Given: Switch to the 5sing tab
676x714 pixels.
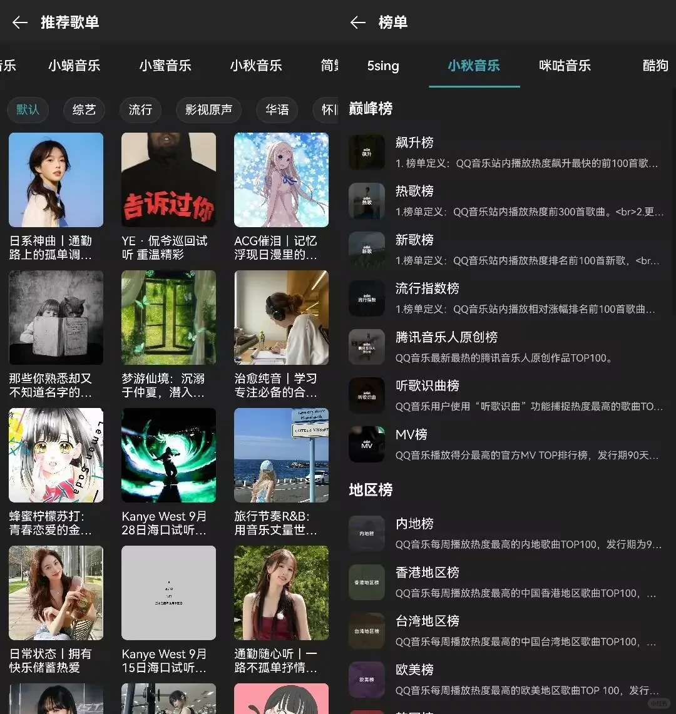Looking at the screenshot, I should pos(382,66).
